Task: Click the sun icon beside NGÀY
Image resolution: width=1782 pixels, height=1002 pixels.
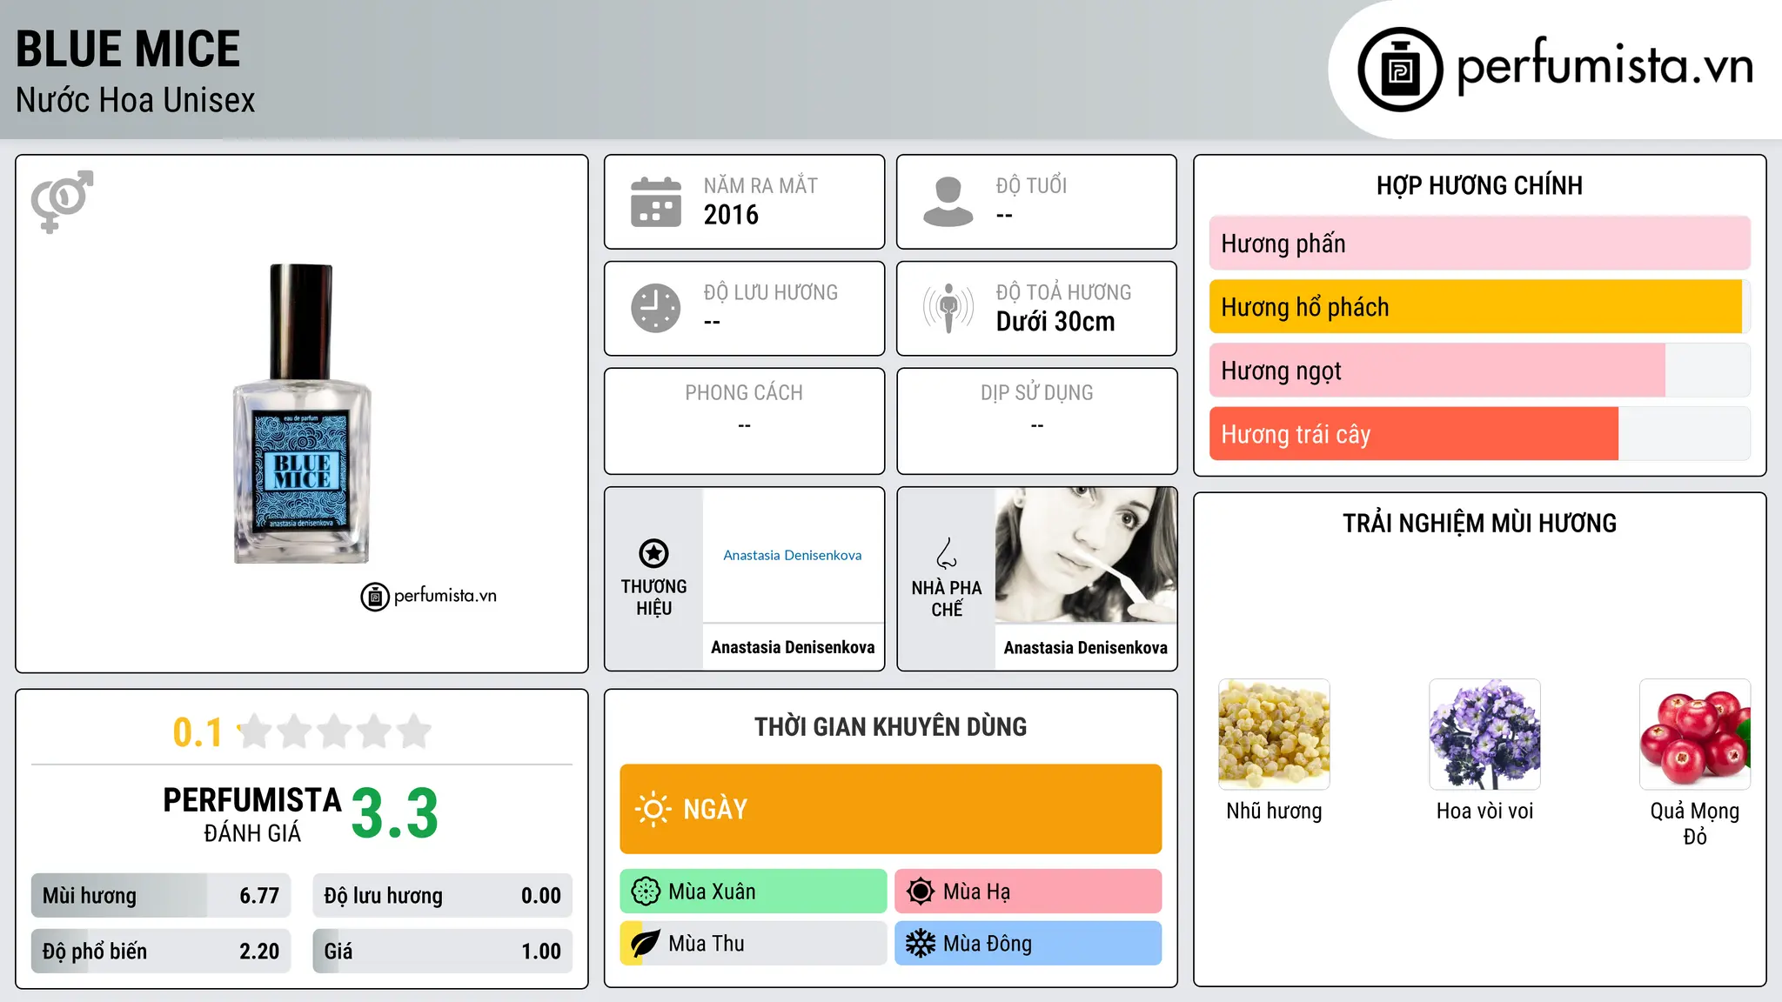Action: coord(653,809)
